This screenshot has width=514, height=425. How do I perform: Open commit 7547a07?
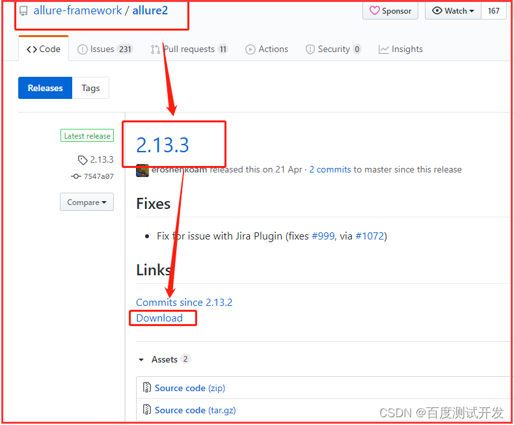click(x=99, y=176)
